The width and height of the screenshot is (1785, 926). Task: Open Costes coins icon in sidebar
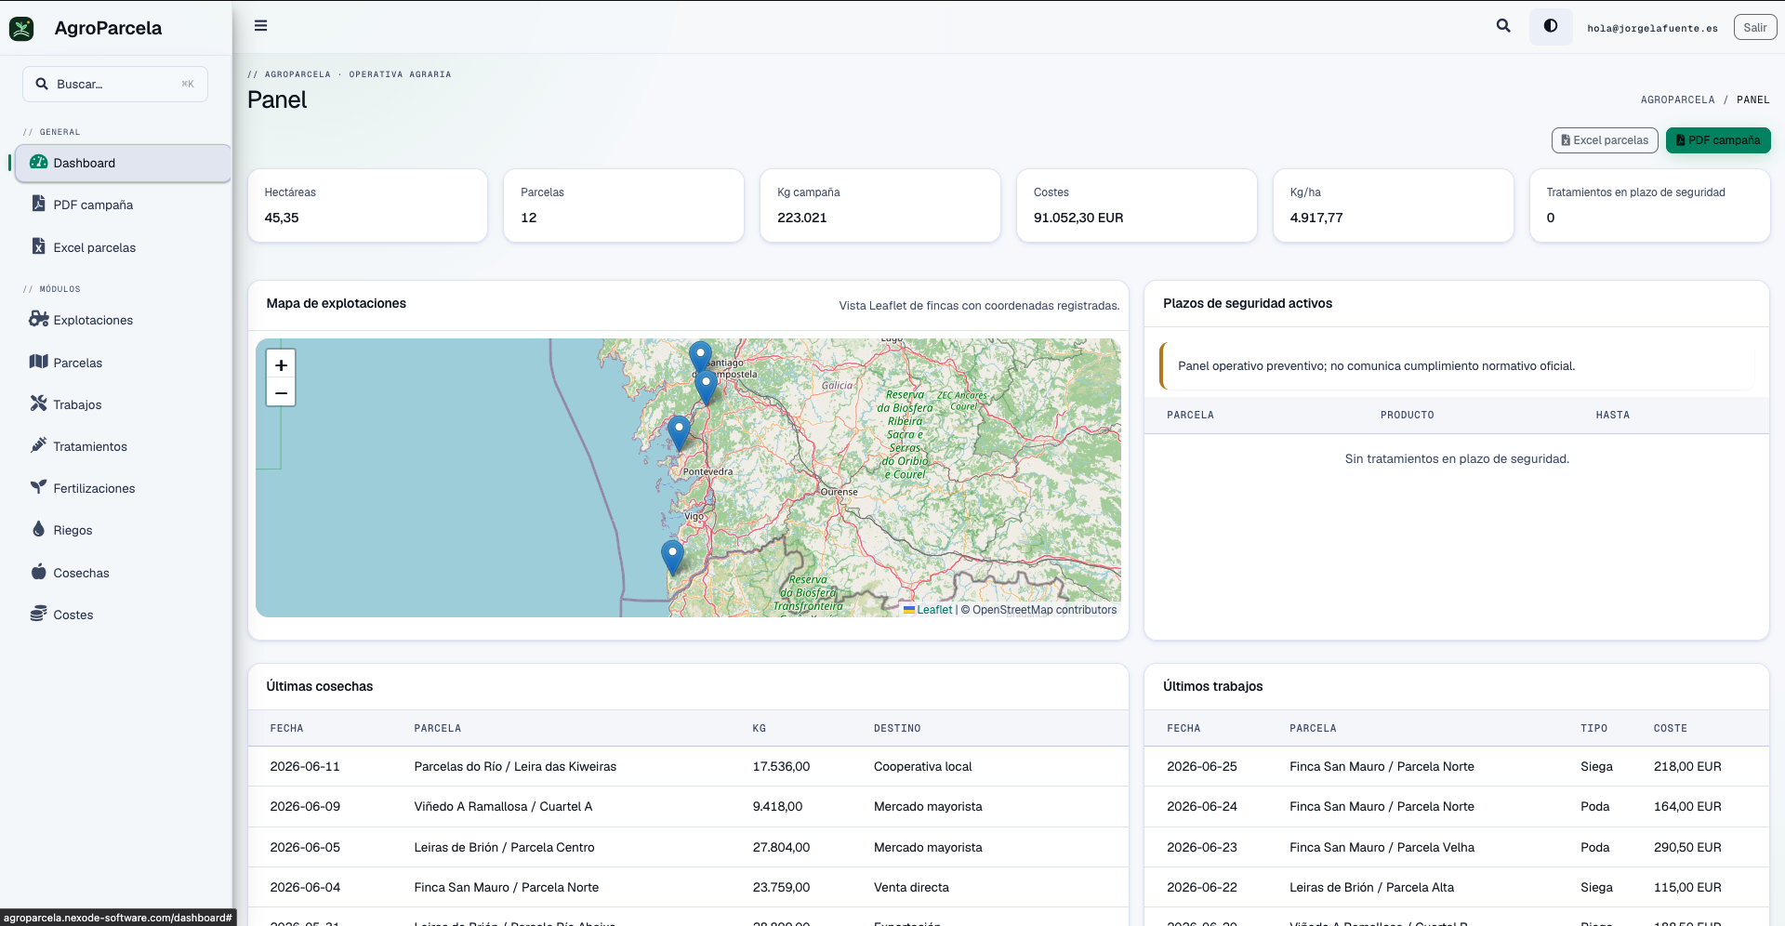point(38,614)
